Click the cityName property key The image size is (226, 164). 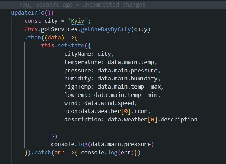point(78,54)
